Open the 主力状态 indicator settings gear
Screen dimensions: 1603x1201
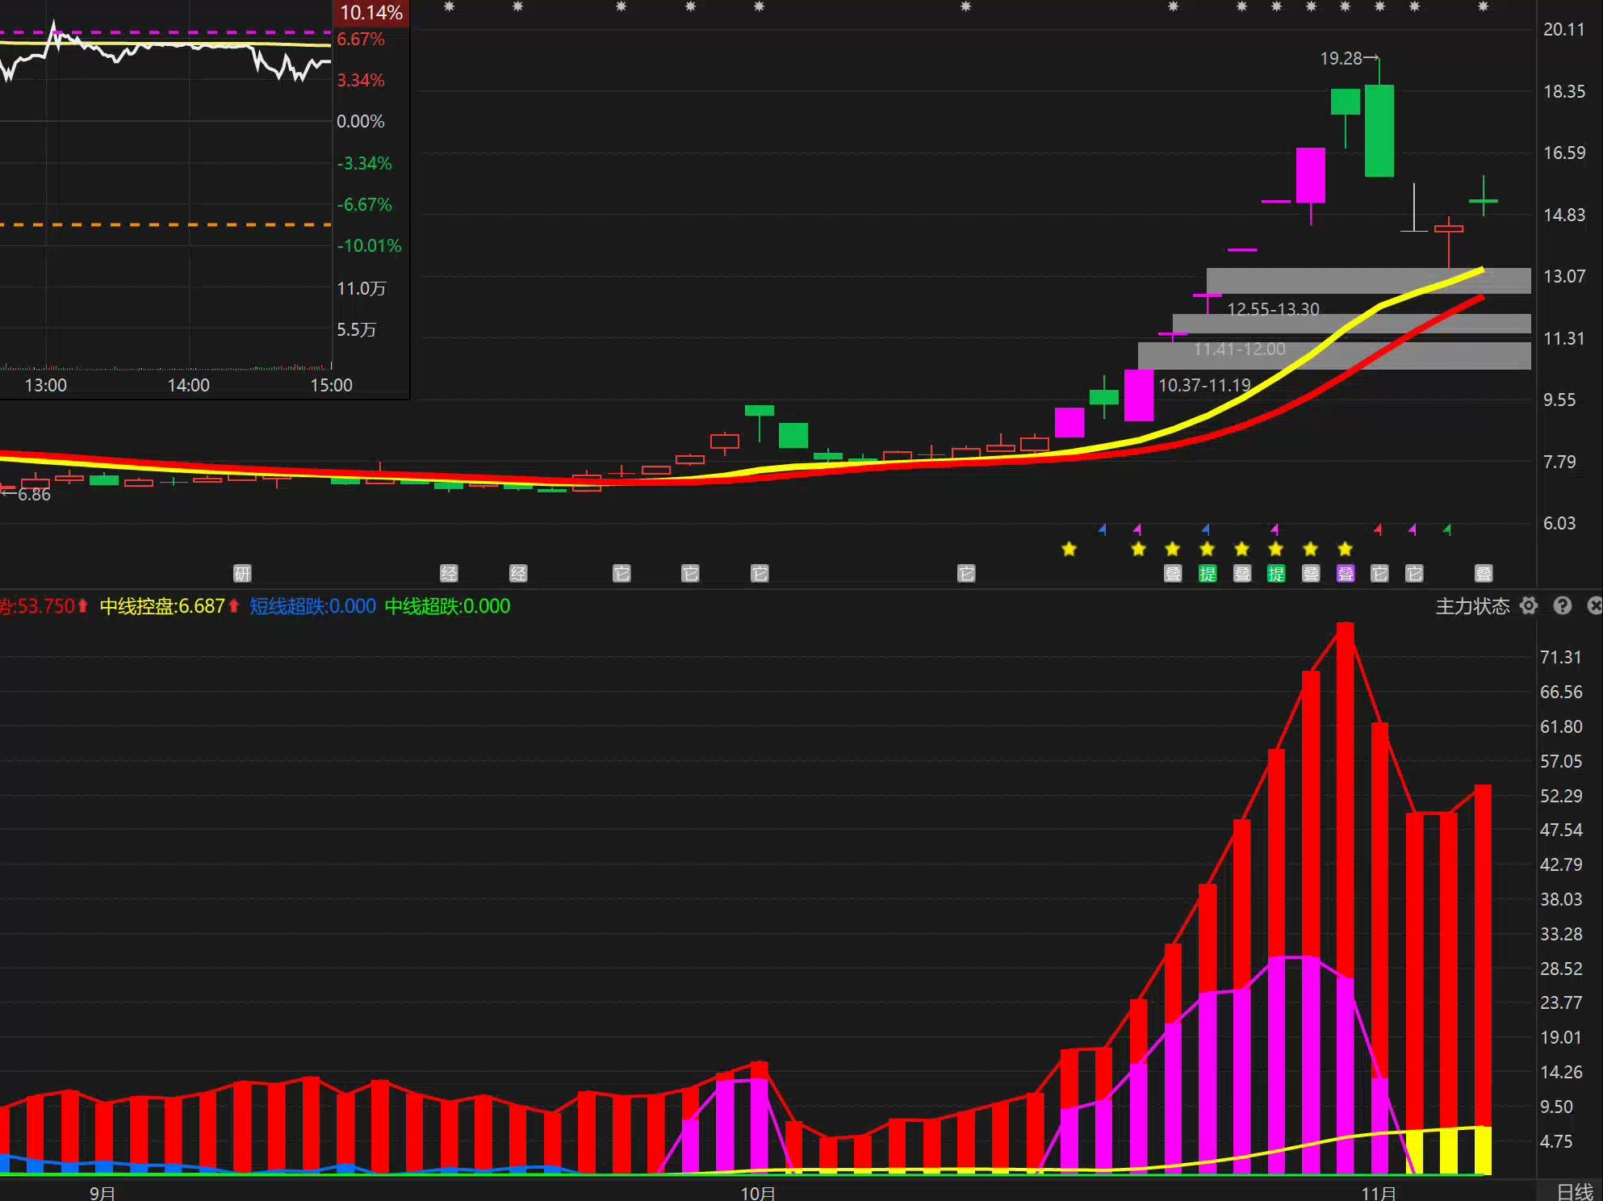[x=1528, y=606]
